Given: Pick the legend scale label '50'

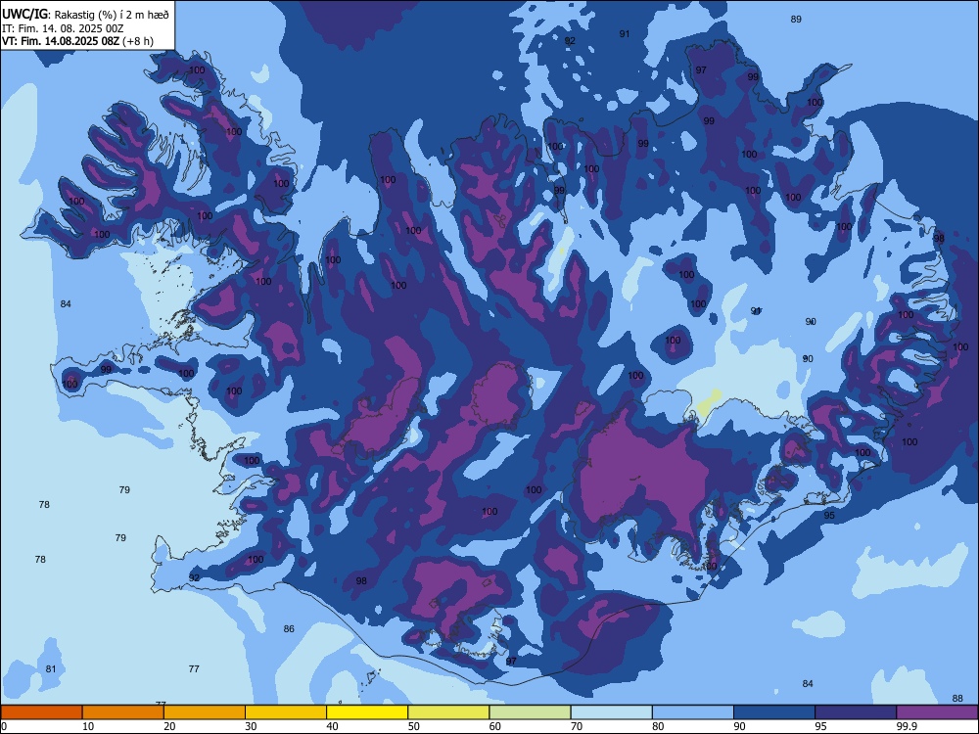Looking at the screenshot, I should 413,726.
